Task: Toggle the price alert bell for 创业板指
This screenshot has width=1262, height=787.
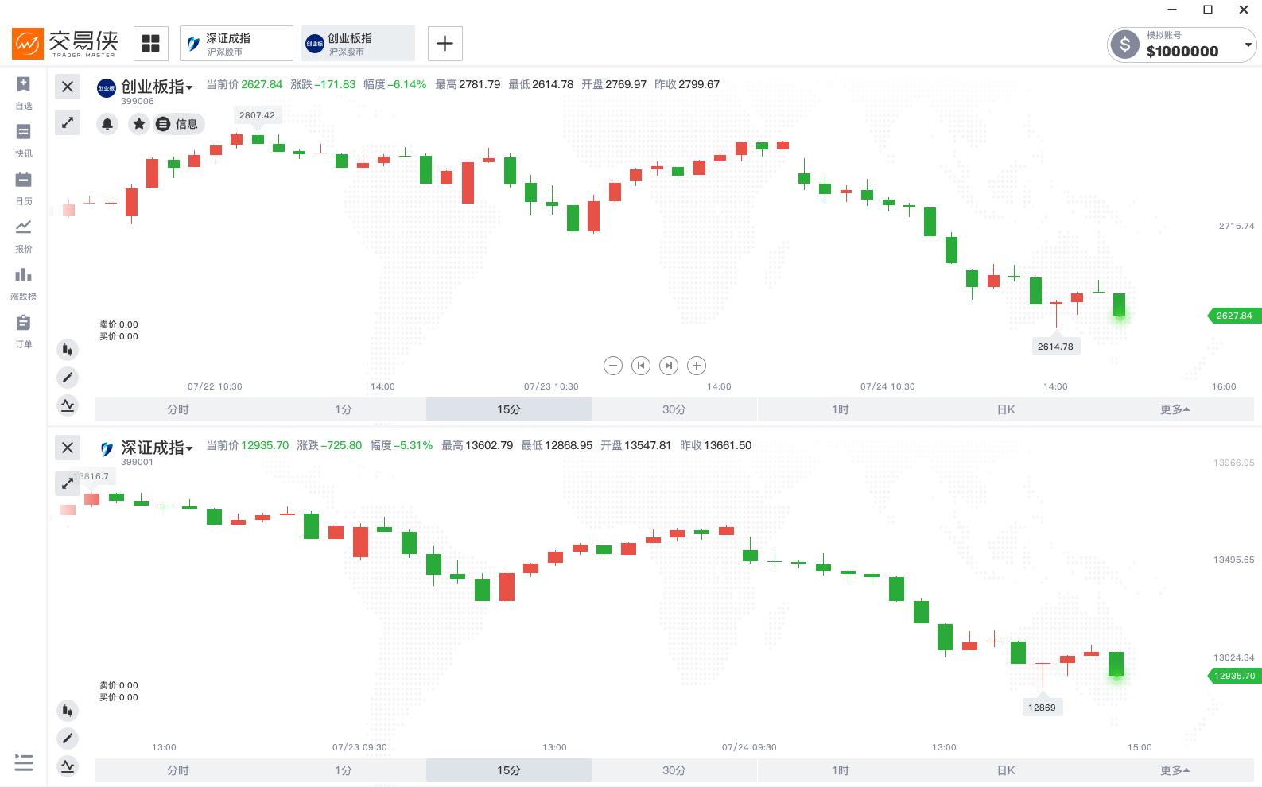Action: tap(107, 124)
